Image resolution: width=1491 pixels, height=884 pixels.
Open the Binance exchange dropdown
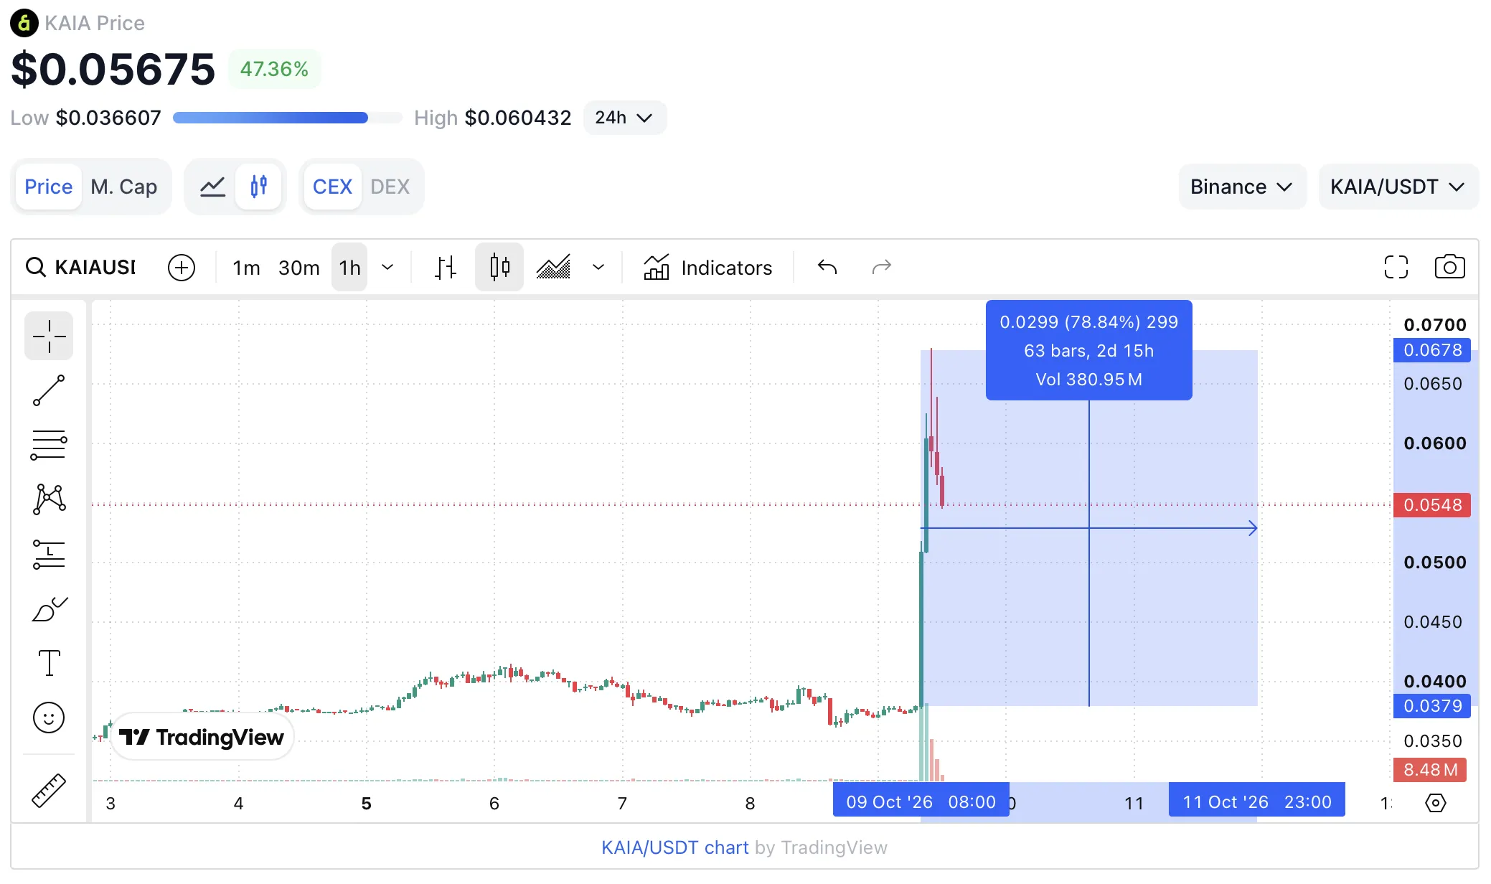1242,187
